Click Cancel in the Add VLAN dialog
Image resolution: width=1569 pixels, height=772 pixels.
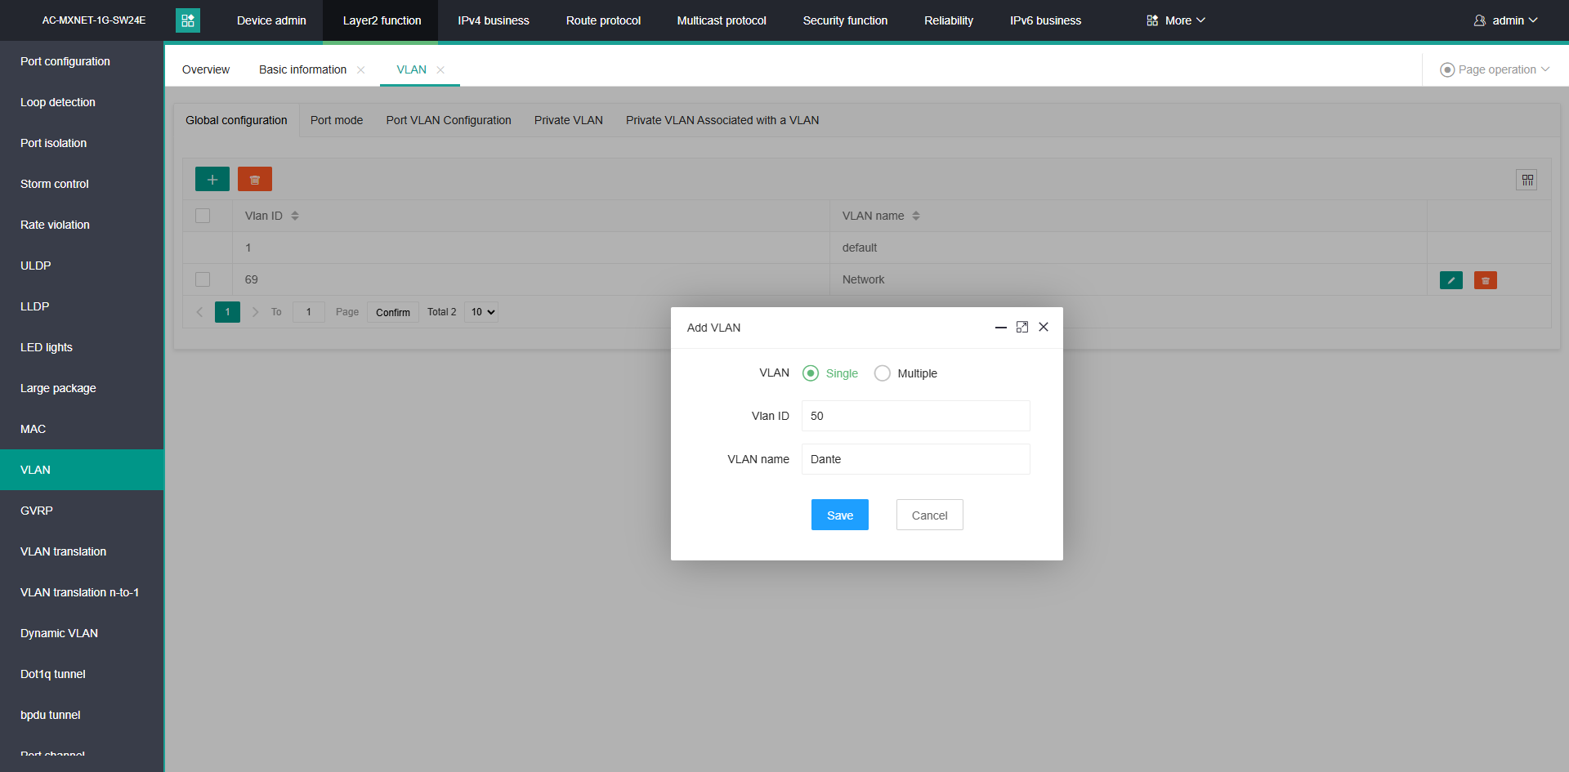point(929,515)
